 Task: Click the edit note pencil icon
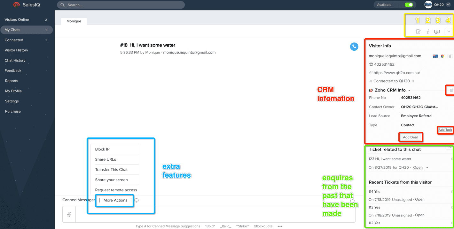[x=418, y=32]
